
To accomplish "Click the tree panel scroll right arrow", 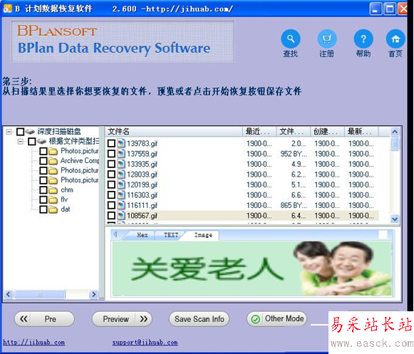I will 94,294.
